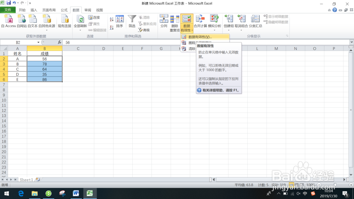Click Remove Duplicates (删除重复项)
354x199 pixels.
tap(175, 23)
